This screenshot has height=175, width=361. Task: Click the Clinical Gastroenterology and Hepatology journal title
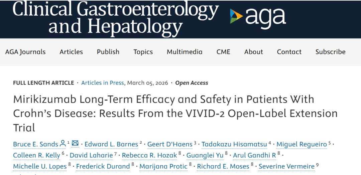116,19
